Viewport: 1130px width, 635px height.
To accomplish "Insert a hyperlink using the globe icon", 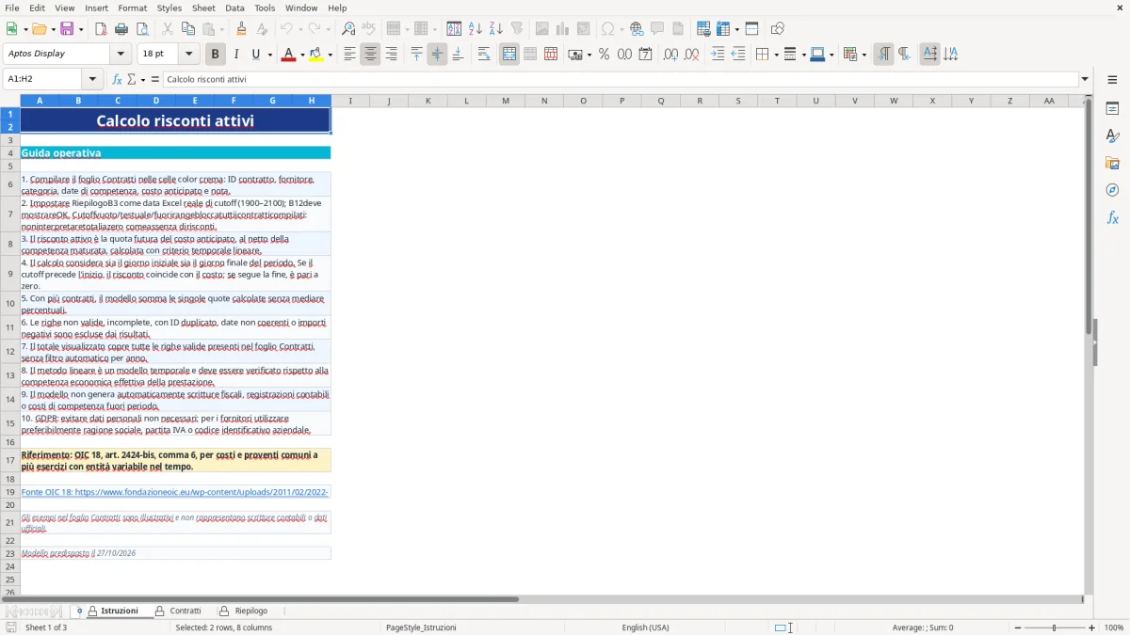I will point(637,29).
